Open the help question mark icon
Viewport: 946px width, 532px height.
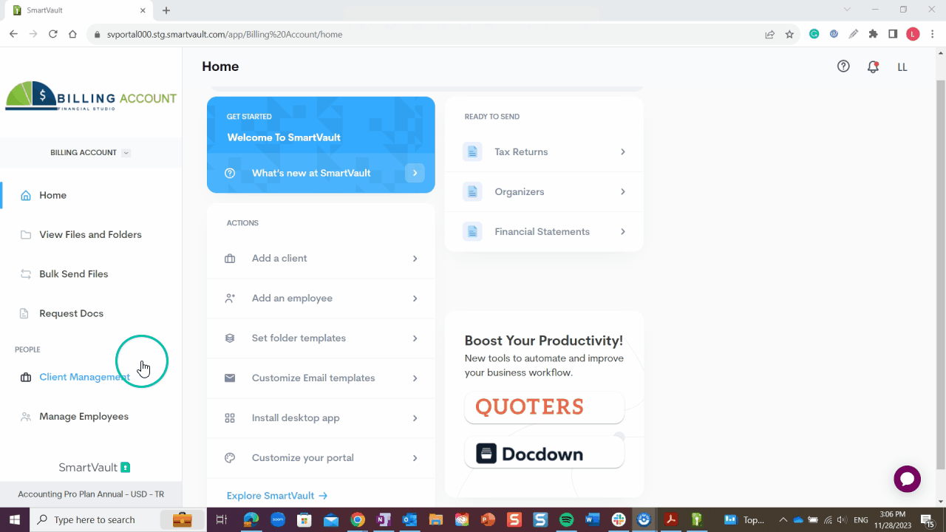843,66
